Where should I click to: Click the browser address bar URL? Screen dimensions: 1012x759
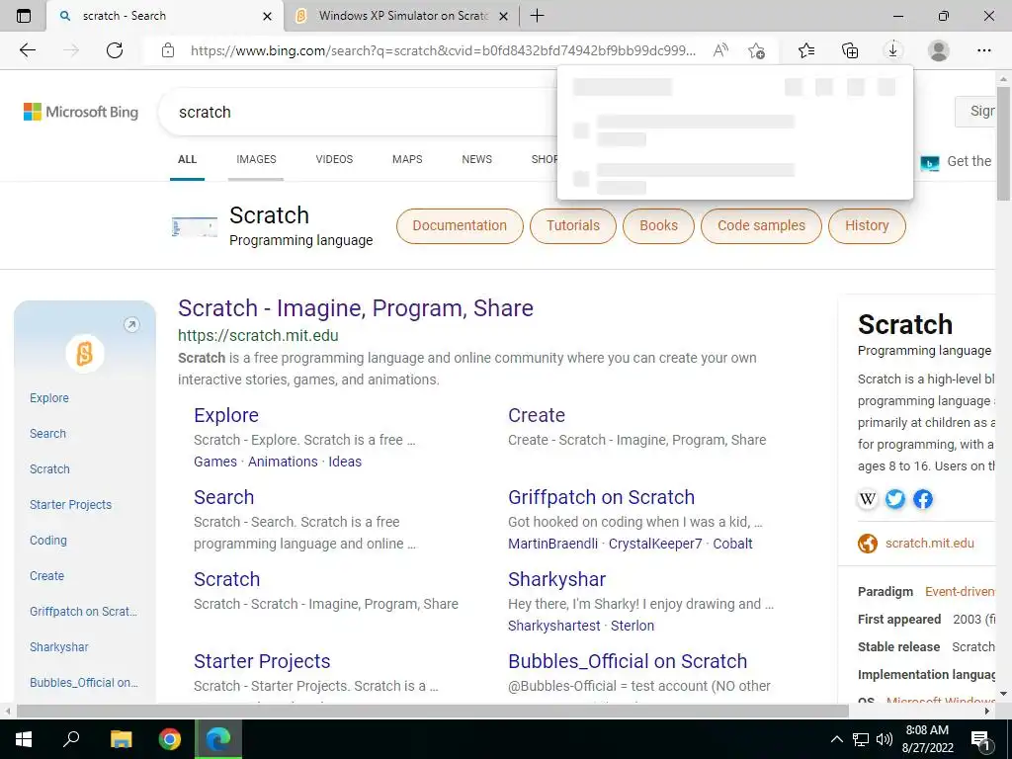click(443, 50)
